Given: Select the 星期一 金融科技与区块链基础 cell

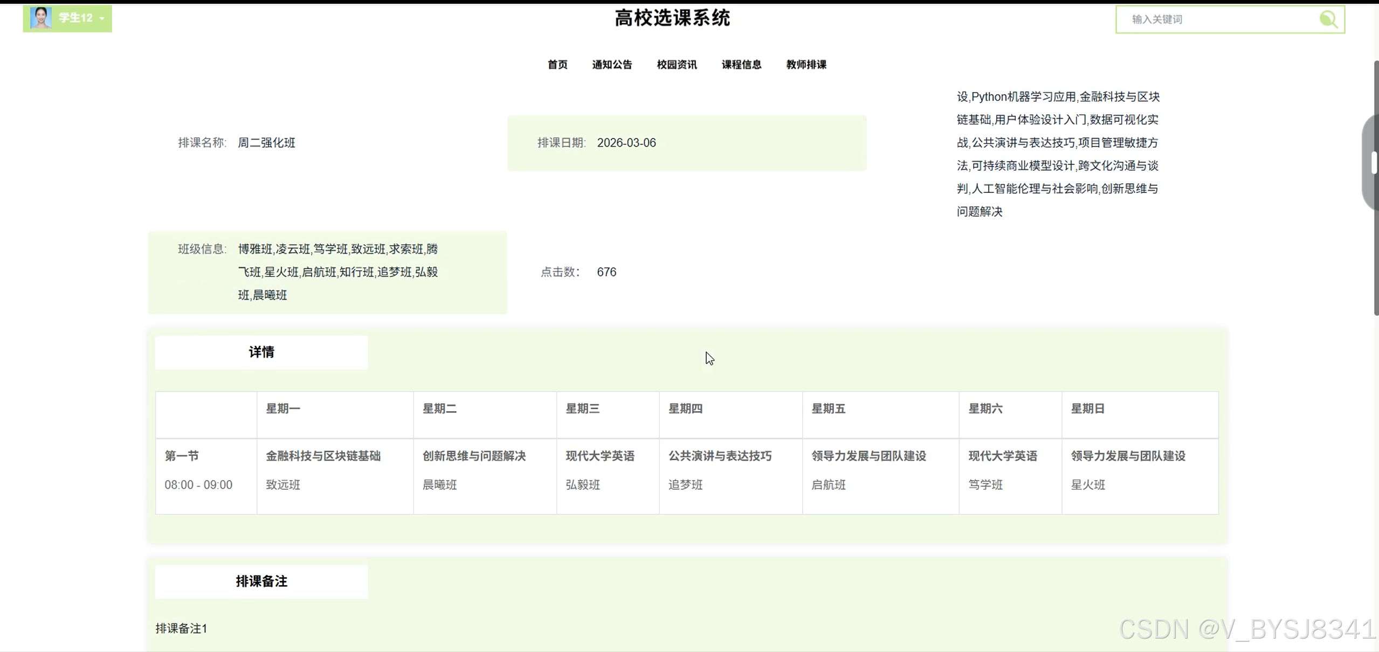Looking at the screenshot, I should tap(335, 476).
